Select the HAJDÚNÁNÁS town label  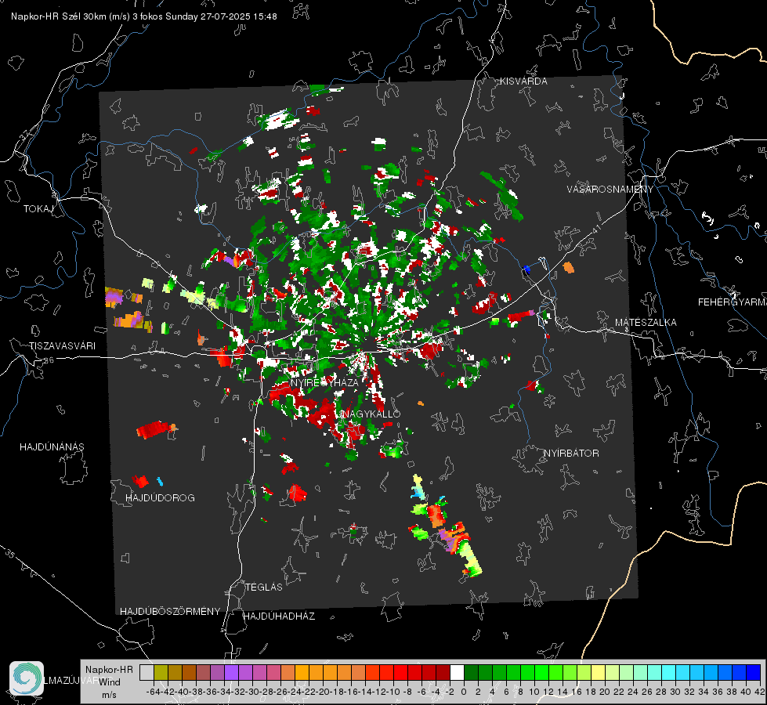tap(52, 446)
